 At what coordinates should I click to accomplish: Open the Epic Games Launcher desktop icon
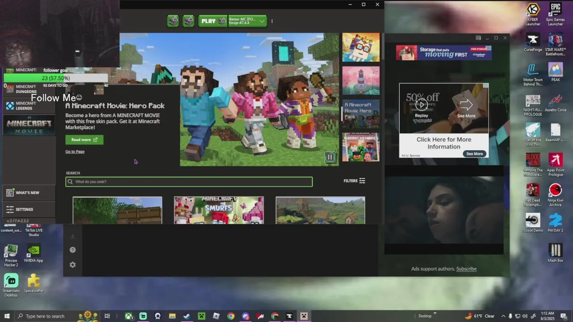[556, 15]
